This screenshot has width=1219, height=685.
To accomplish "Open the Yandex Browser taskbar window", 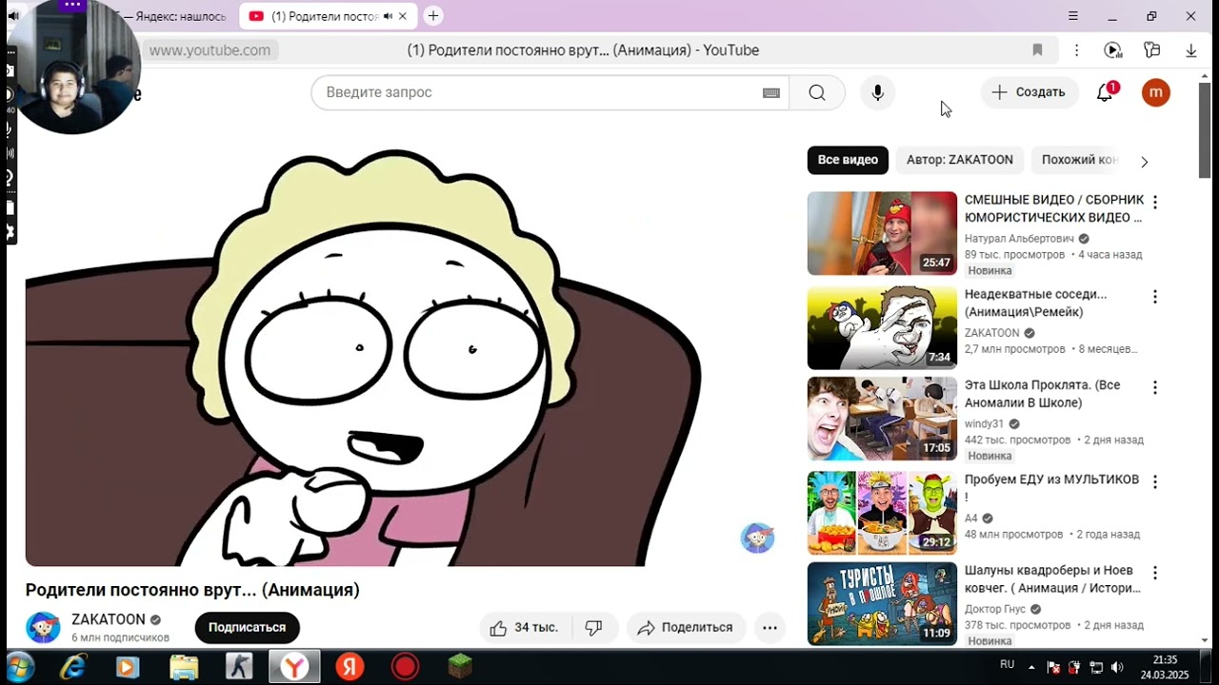I will click(294, 667).
